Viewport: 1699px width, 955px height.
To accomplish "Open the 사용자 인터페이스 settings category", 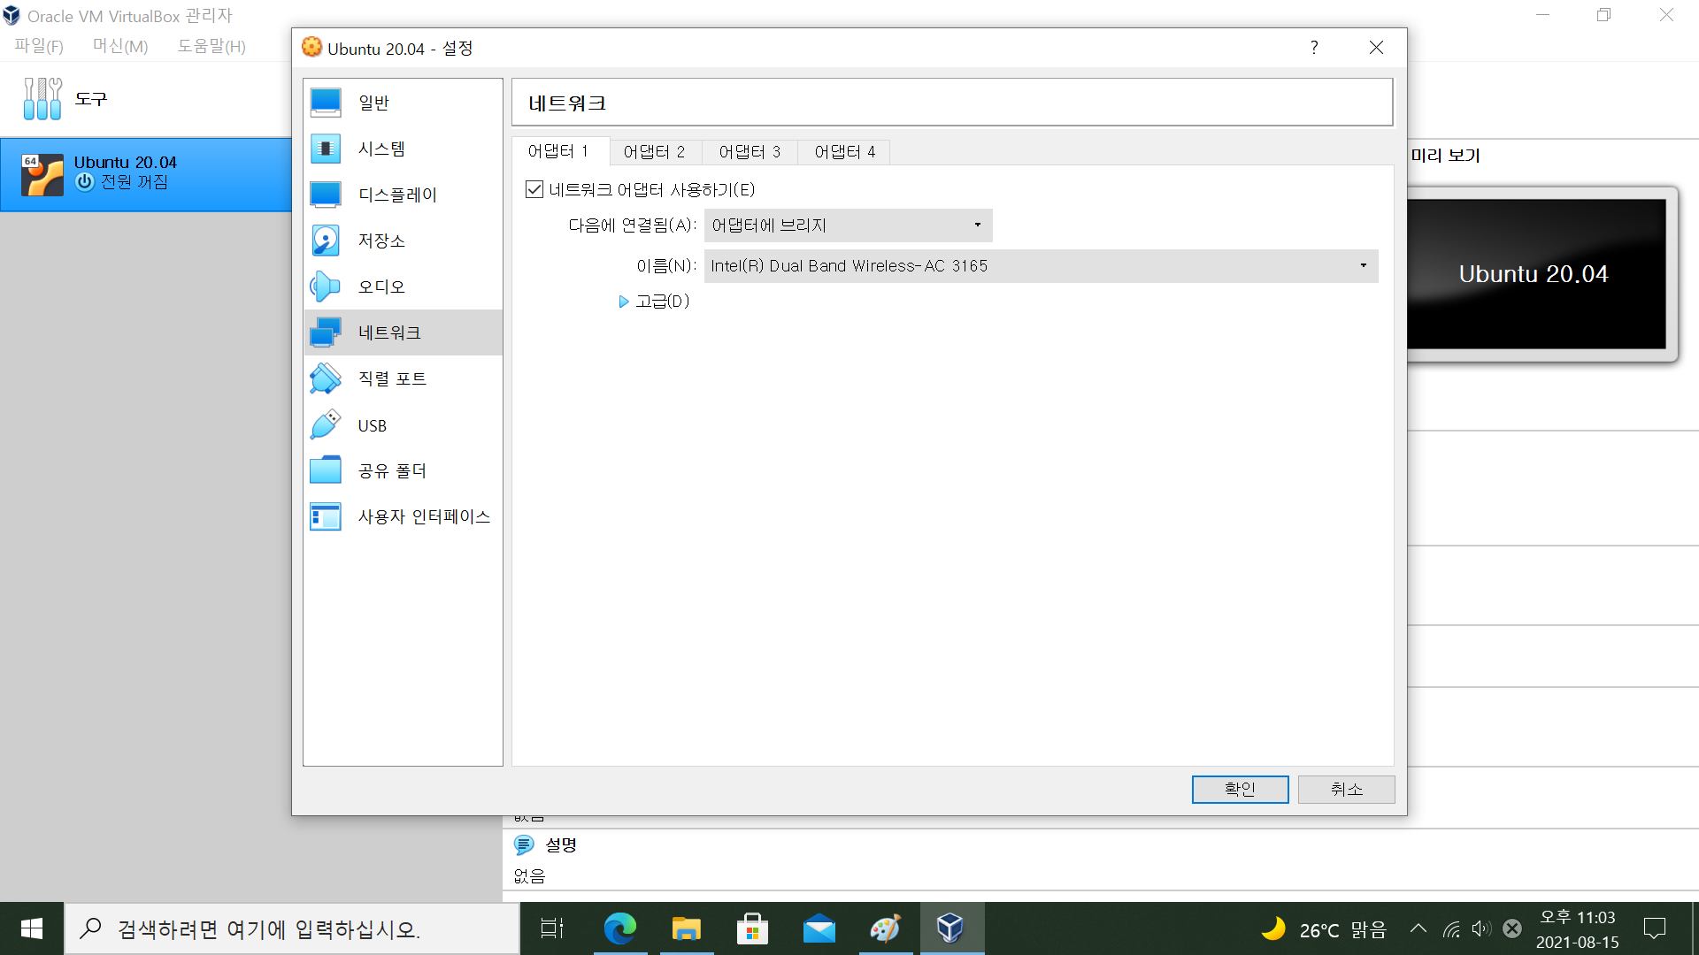I will click(403, 516).
